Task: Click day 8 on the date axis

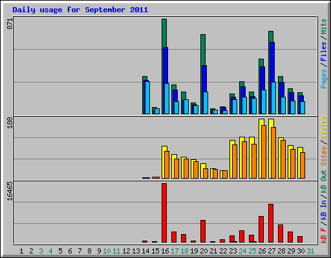Action: pyautogui.click(x=89, y=251)
